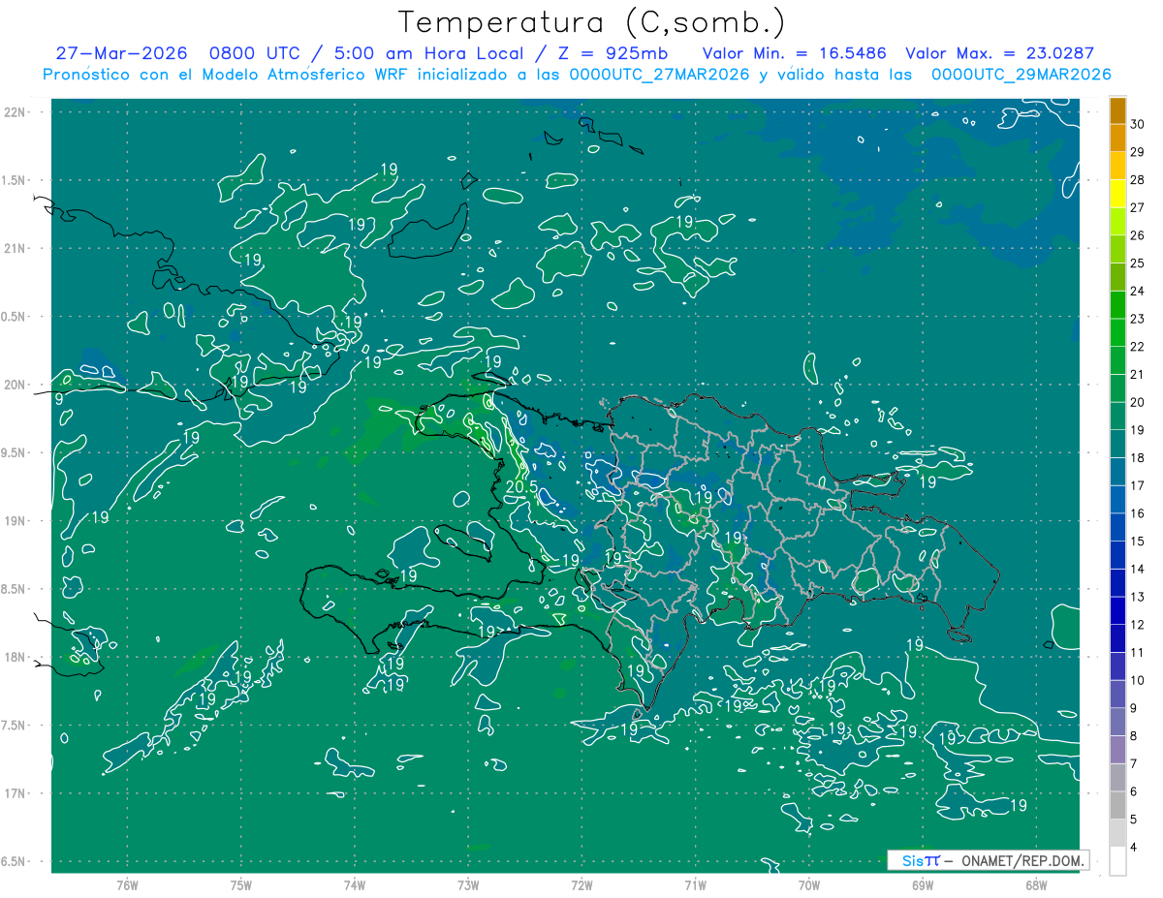This screenshot has width=1163, height=898.
Task: Click the gray 5 degree legend swatch
Action: point(1117,805)
